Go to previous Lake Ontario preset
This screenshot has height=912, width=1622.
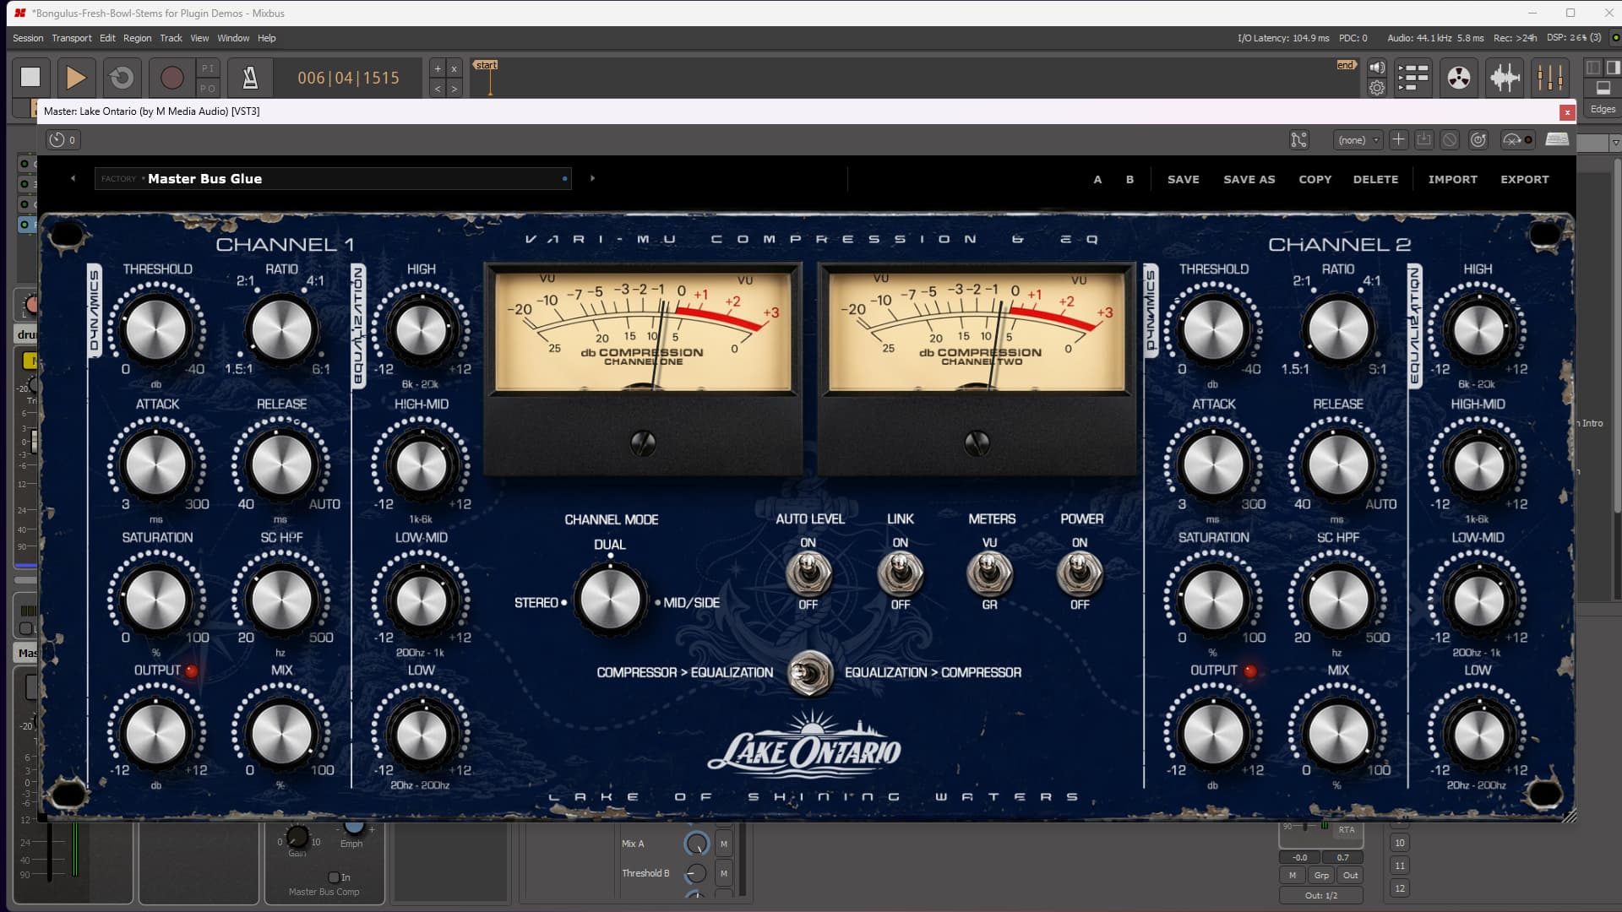tap(73, 178)
